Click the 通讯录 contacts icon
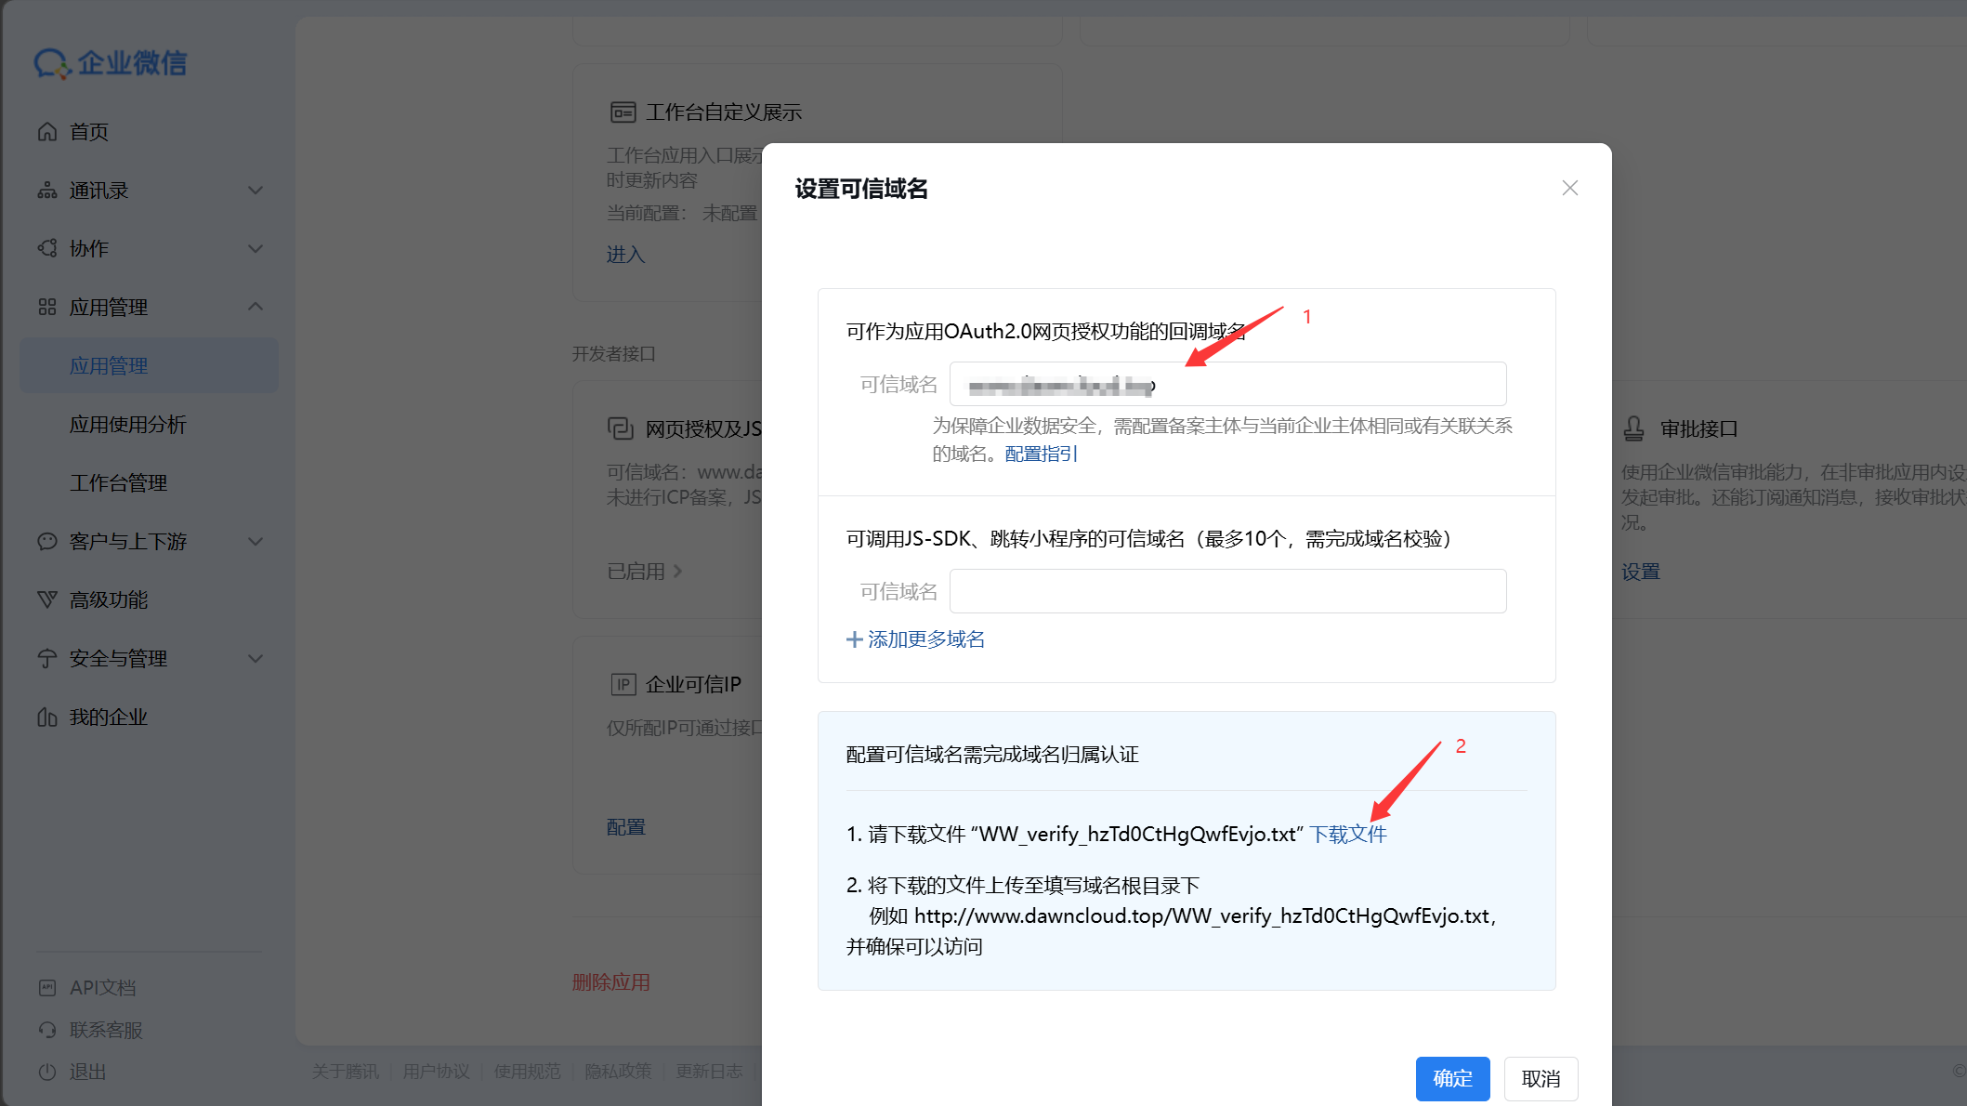Screen dimensions: 1967x1106 click(x=47, y=191)
